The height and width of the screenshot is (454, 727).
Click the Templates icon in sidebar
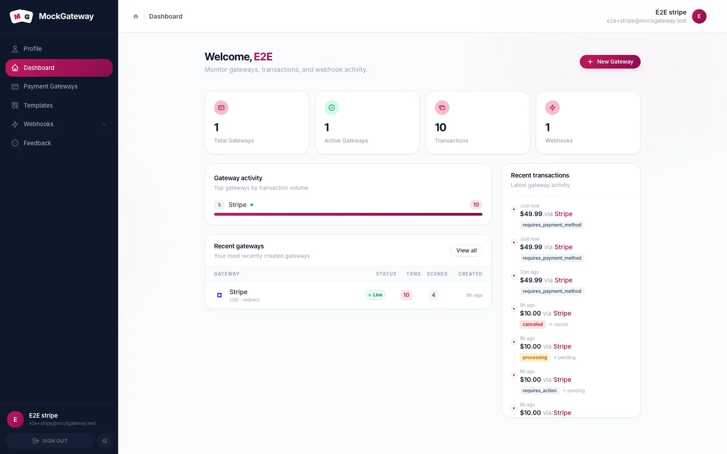[15, 105]
